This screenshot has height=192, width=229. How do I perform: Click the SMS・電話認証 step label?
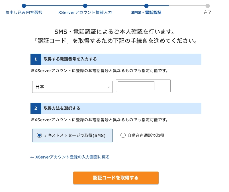pyautogui.click(x=146, y=12)
